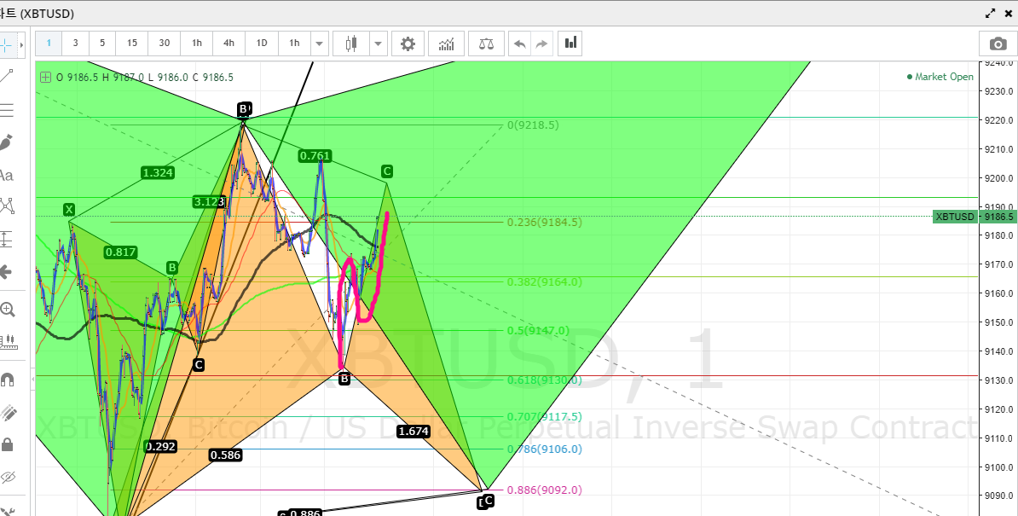Activate the Zoom In magnifier tool
Screen dimensions: 1018x516
[7, 310]
